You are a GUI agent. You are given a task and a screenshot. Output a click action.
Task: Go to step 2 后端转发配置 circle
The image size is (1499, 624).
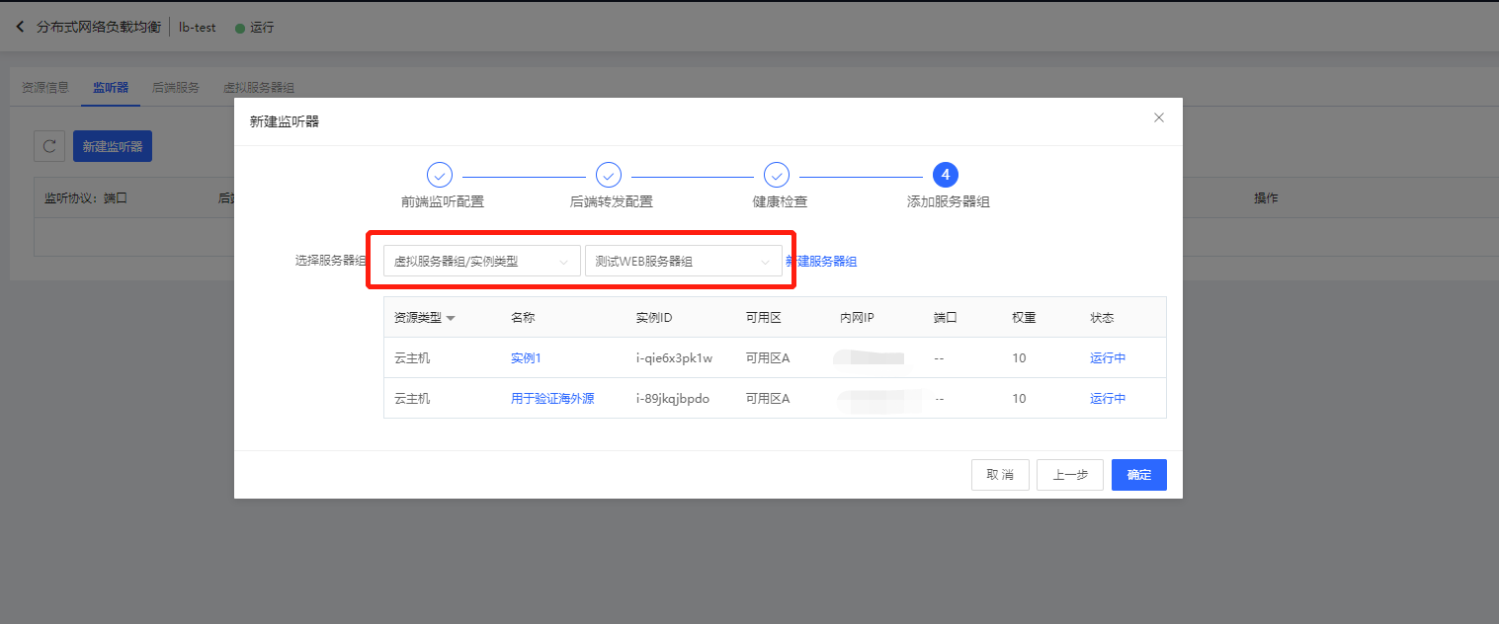[609, 175]
